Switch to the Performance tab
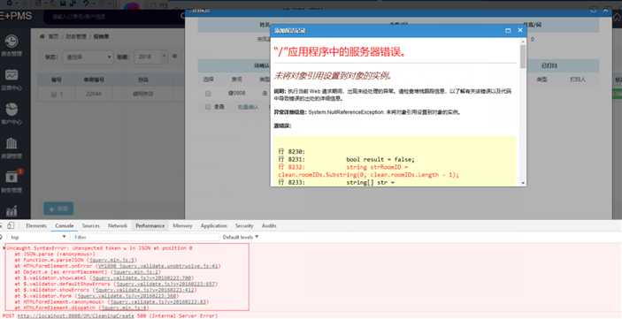The height and width of the screenshot is (319, 622). (150, 225)
